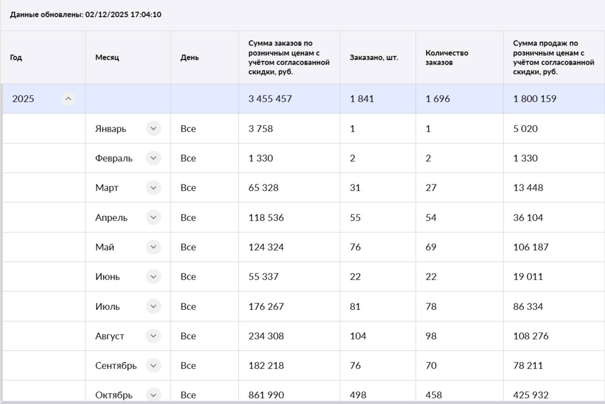
Task: Expand the Февраль month row
Action: point(153,158)
